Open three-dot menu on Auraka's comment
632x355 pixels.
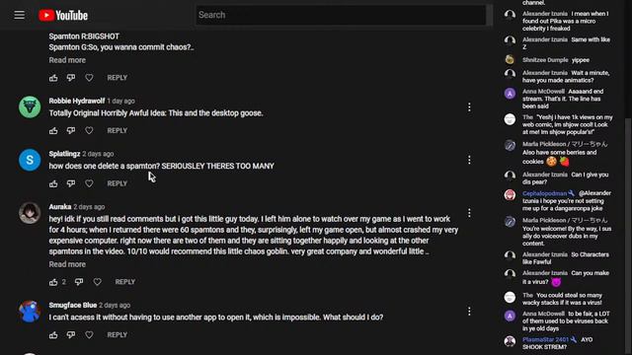469,213
